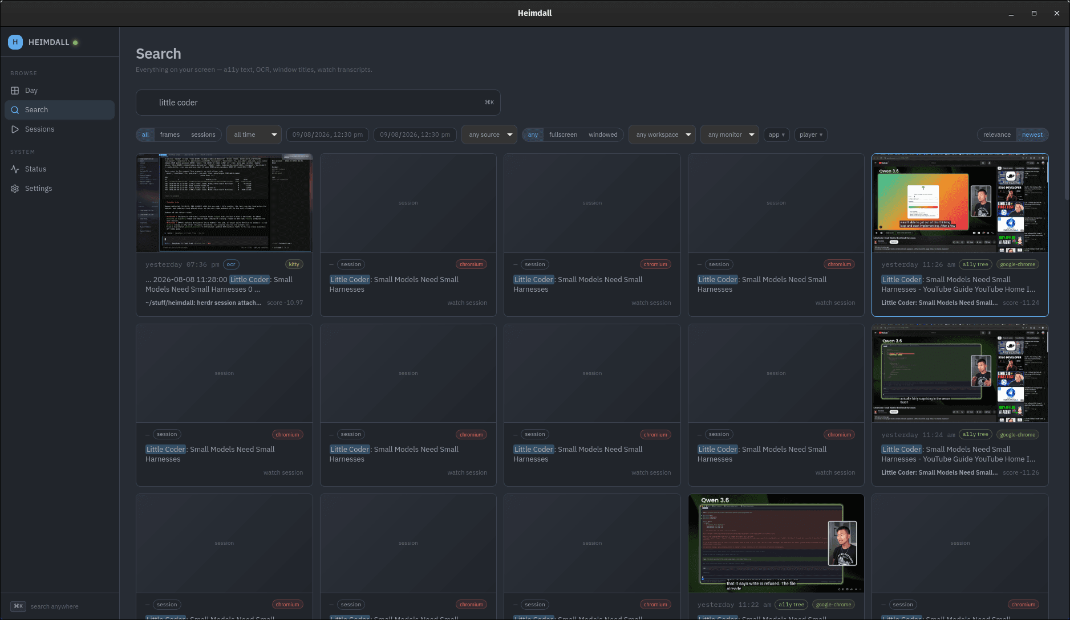Click the ⌘K shortcut badge in search field
This screenshot has width=1070, height=620.
click(489, 103)
